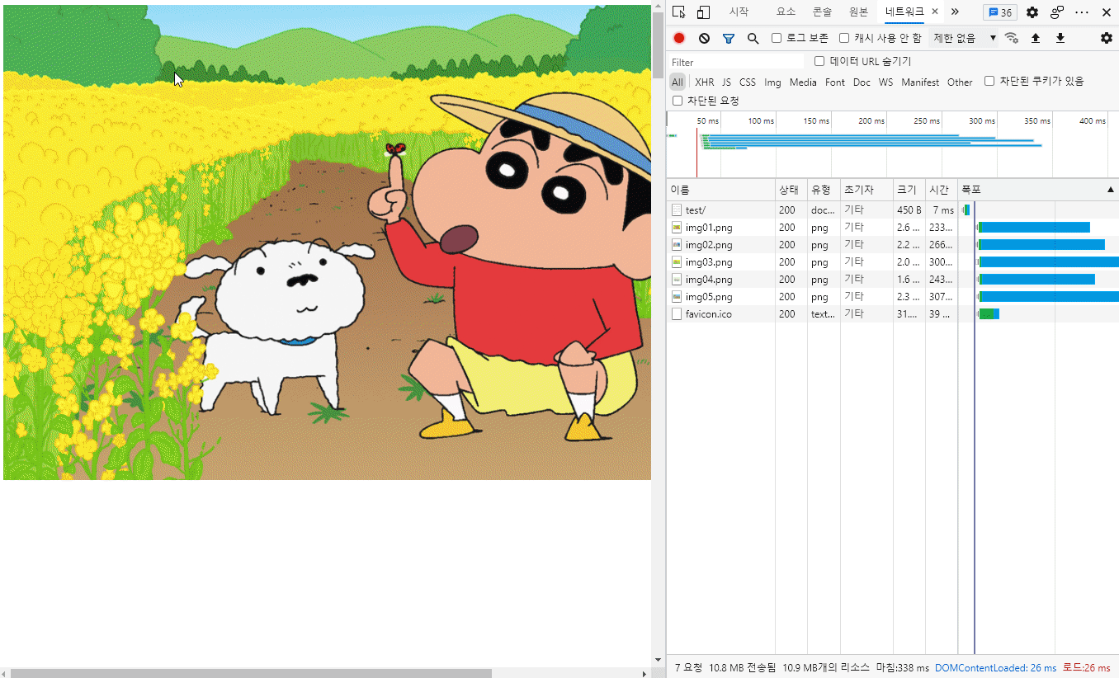
Task: Sort by 초기자 column header
Action: point(866,190)
